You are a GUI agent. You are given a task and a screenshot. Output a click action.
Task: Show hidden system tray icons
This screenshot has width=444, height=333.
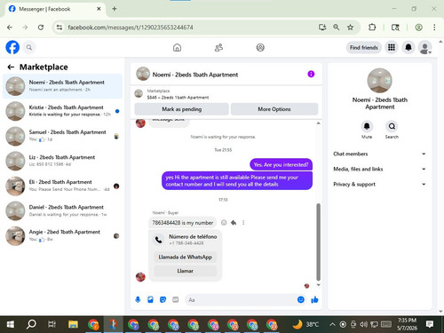tap(332, 325)
